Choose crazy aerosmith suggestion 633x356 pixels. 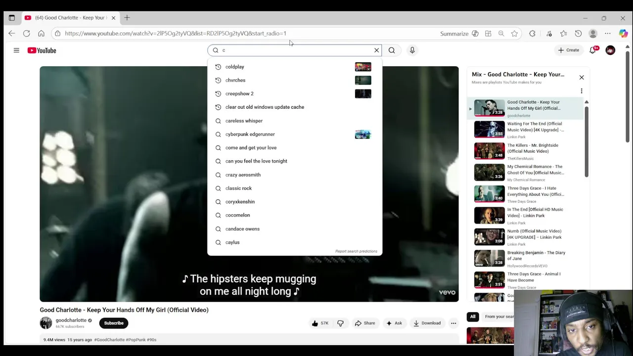pyautogui.click(x=295, y=175)
